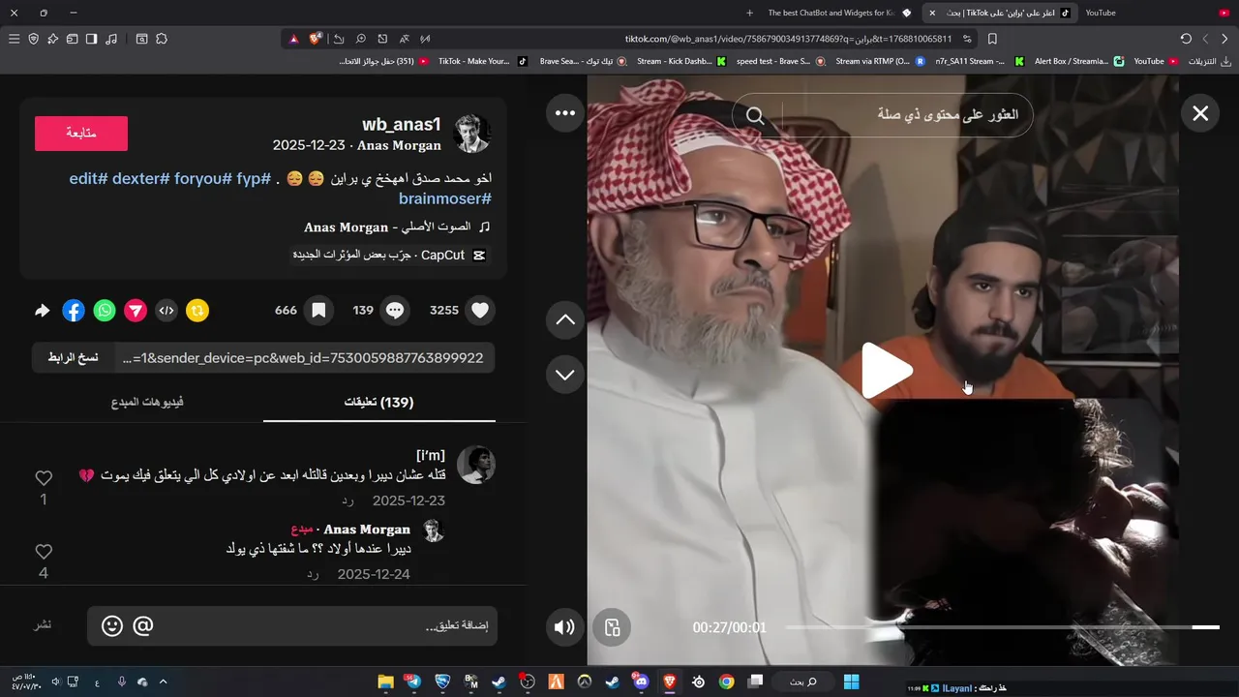The height and width of the screenshot is (697, 1239).
Task: Like the [i'm] comment
Action: point(44,478)
